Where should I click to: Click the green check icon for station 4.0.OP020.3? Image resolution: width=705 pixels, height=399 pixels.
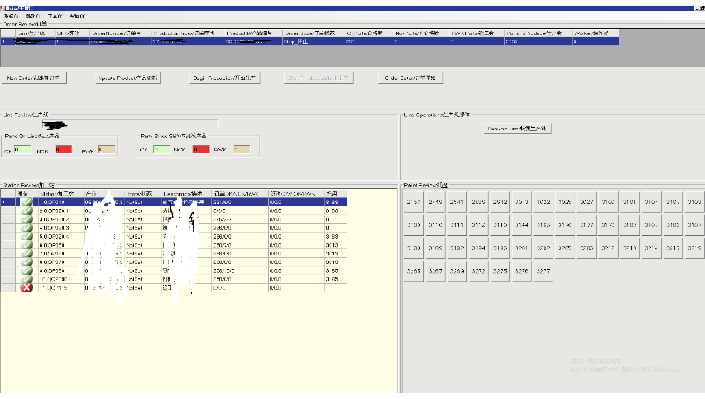[26, 228]
